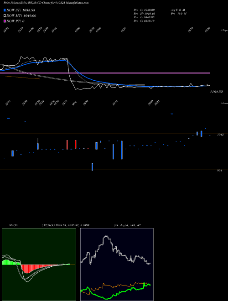This screenshot has height=301, width=228.
Task: Click the Pre L: 1040.00 value
Action: [x=144, y=17]
